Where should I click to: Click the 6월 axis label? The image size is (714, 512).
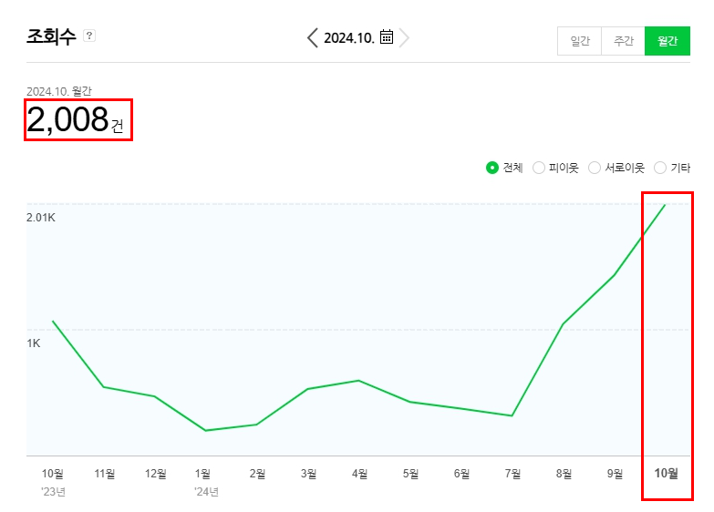461,474
